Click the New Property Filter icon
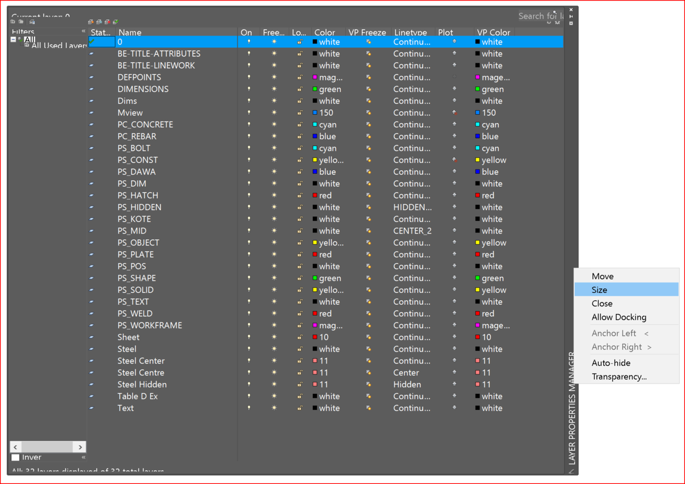This screenshot has height=484, width=685. [13, 22]
